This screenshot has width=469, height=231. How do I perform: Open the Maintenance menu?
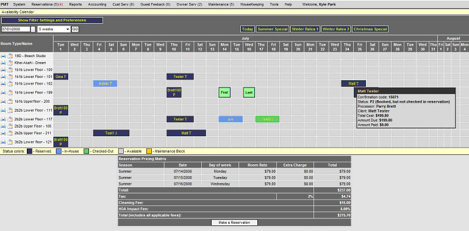coord(221,4)
